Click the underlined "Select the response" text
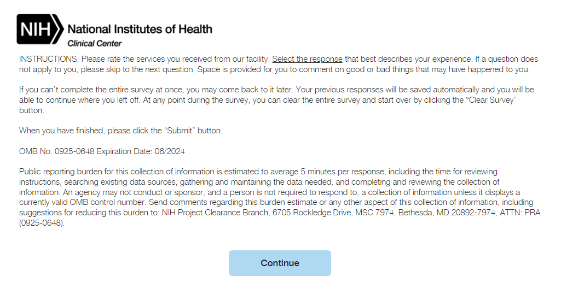 click(307, 59)
